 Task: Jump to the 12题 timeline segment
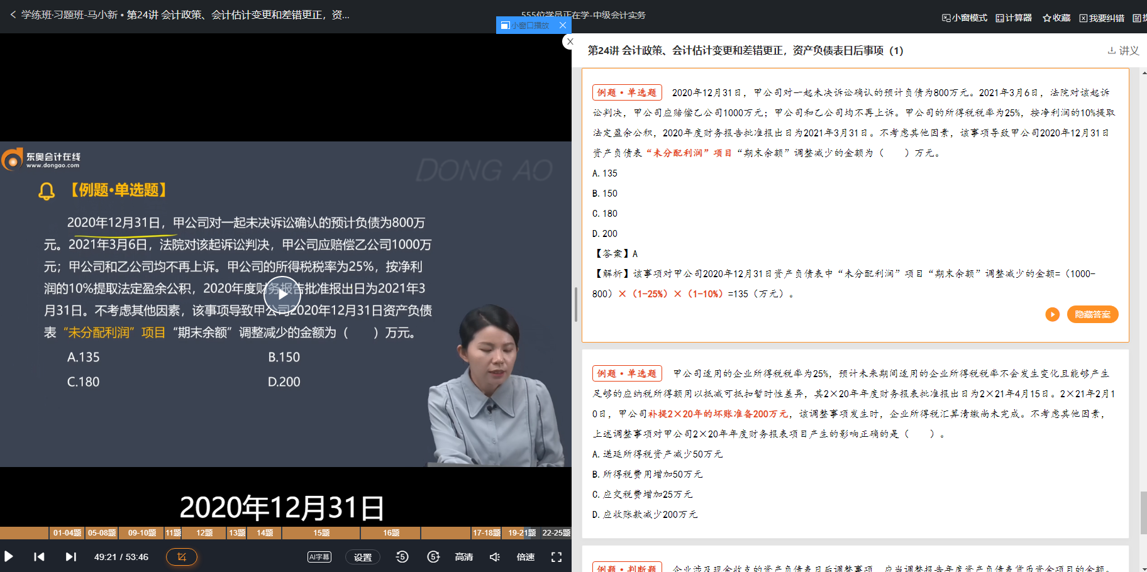coord(204,533)
